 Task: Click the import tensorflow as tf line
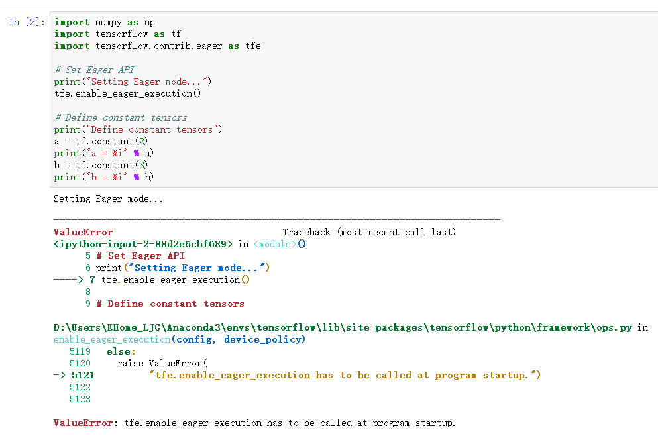(117, 34)
